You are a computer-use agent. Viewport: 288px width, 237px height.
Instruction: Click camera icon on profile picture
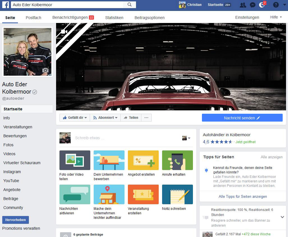(x=45, y=70)
